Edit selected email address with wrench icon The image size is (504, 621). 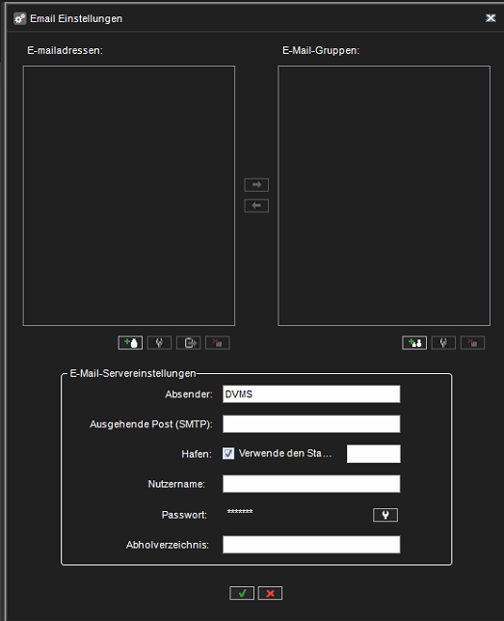(x=159, y=342)
